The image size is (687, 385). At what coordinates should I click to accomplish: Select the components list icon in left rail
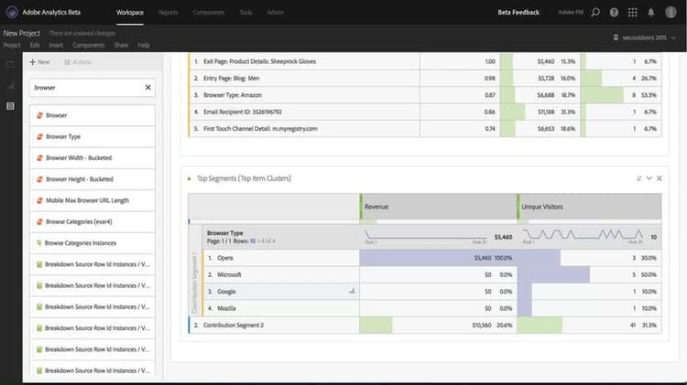(x=10, y=106)
